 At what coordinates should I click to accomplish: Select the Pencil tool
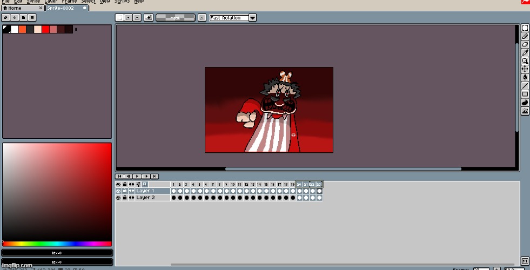coord(525,36)
